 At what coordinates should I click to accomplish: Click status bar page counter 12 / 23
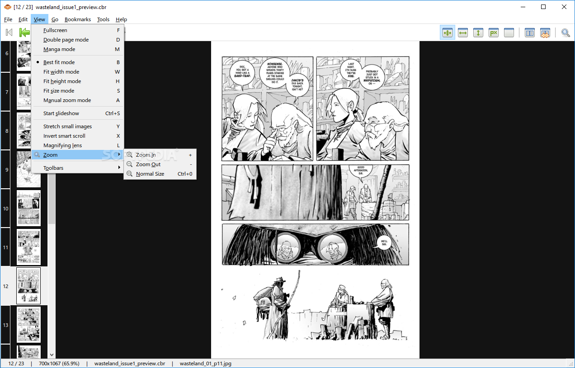(x=16, y=363)
